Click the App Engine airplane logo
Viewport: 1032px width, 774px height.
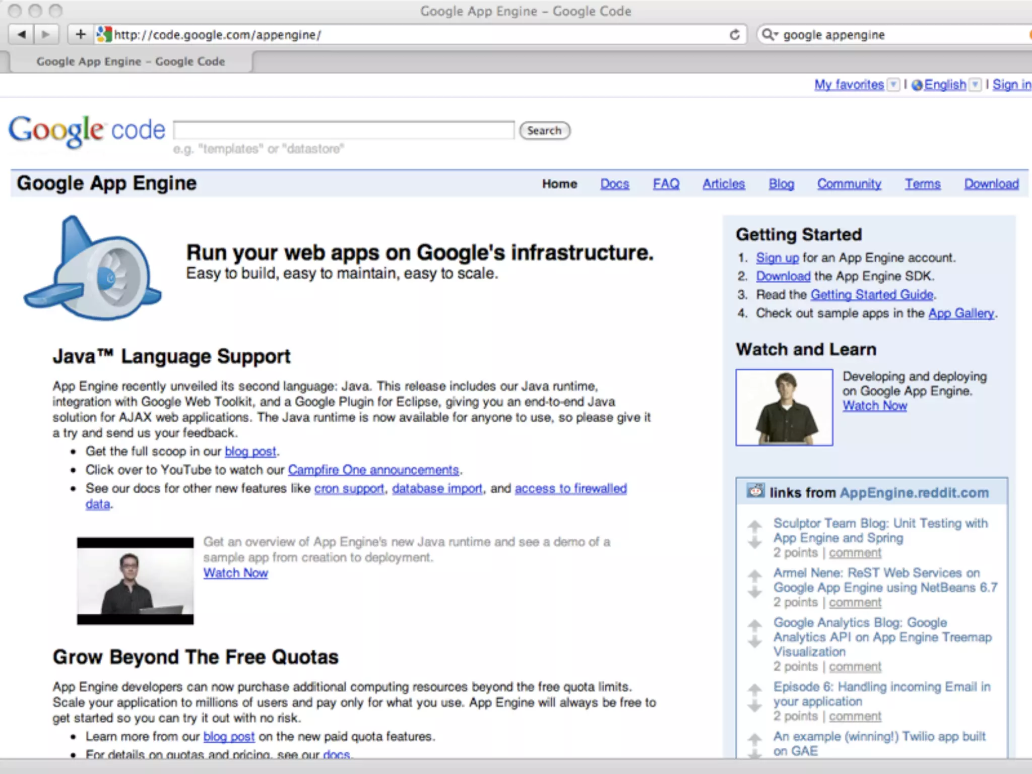93,269
